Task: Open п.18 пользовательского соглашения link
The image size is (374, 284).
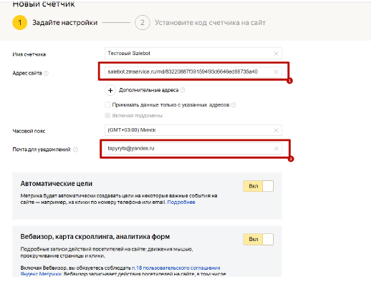Action: click(176, 268)
